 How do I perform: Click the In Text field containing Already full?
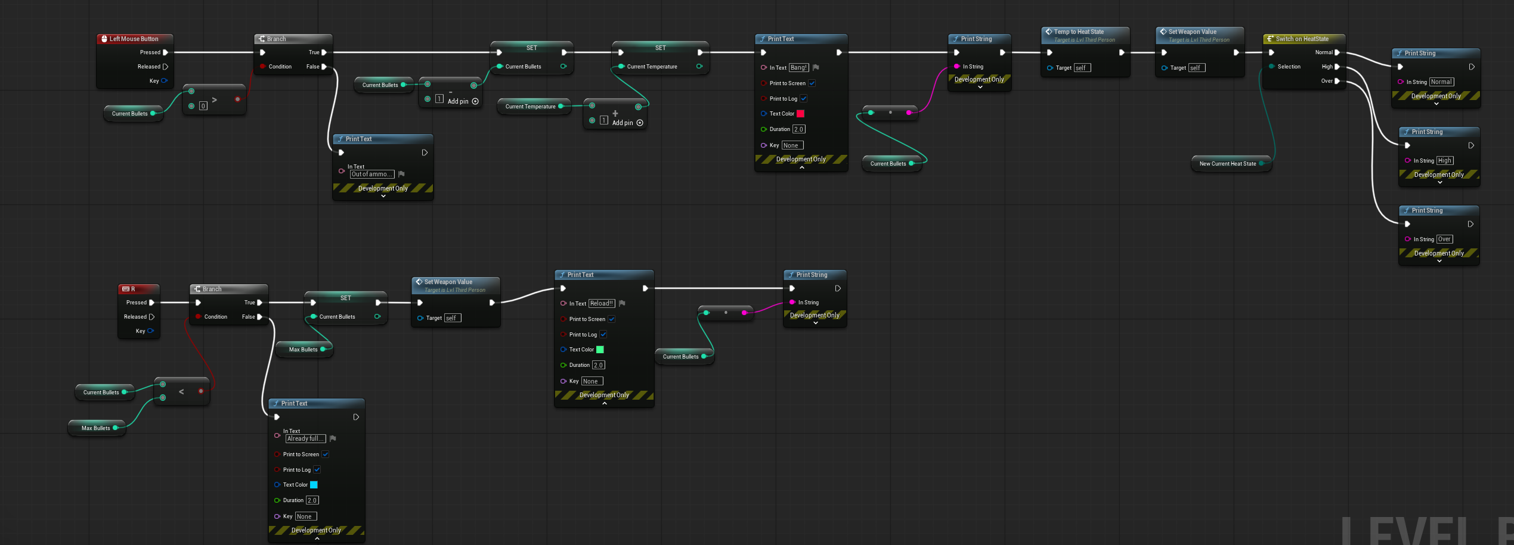pos(306,439)
